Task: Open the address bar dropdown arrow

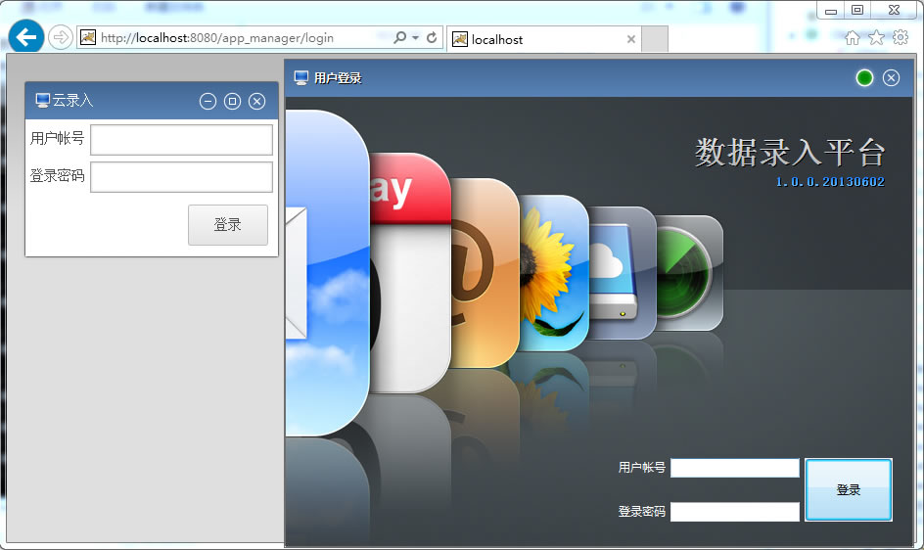Action: tap(415, 38)
